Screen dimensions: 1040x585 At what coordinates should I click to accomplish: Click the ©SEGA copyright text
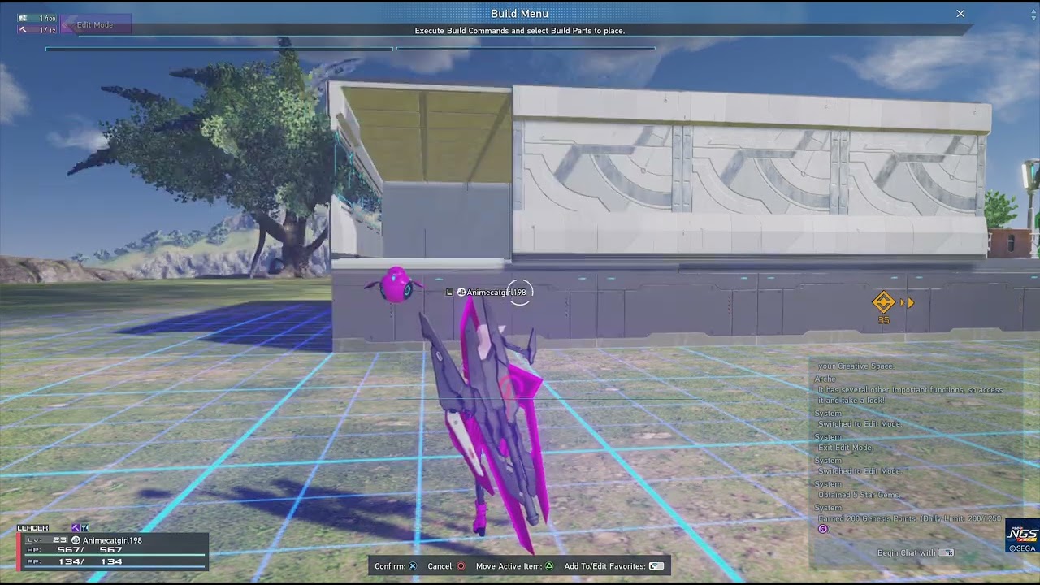point(1022,549)
